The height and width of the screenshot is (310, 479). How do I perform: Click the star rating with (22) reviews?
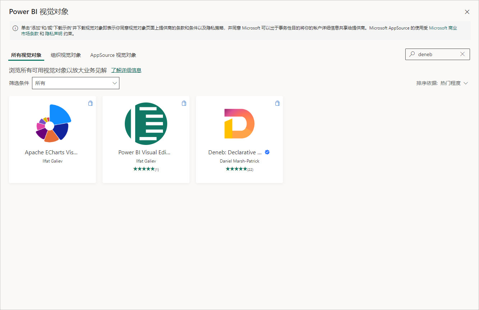240,169
